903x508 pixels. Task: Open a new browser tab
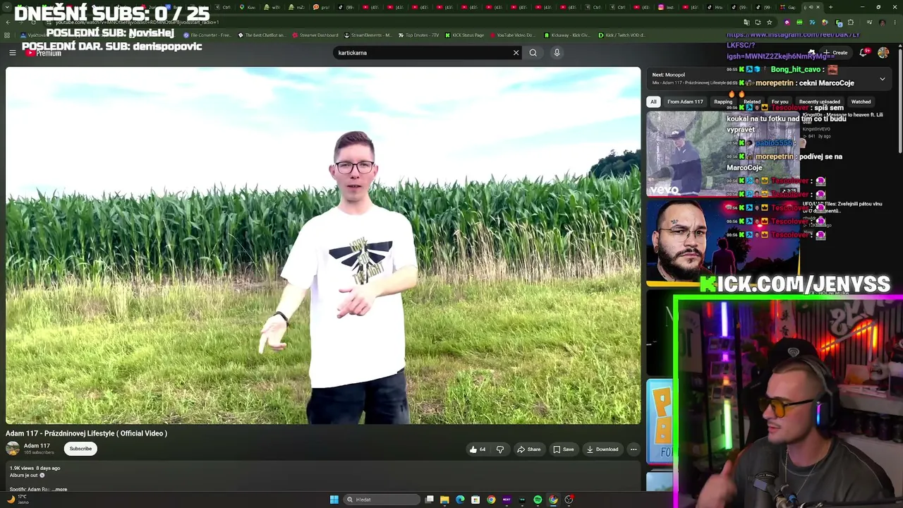point(830,7)
